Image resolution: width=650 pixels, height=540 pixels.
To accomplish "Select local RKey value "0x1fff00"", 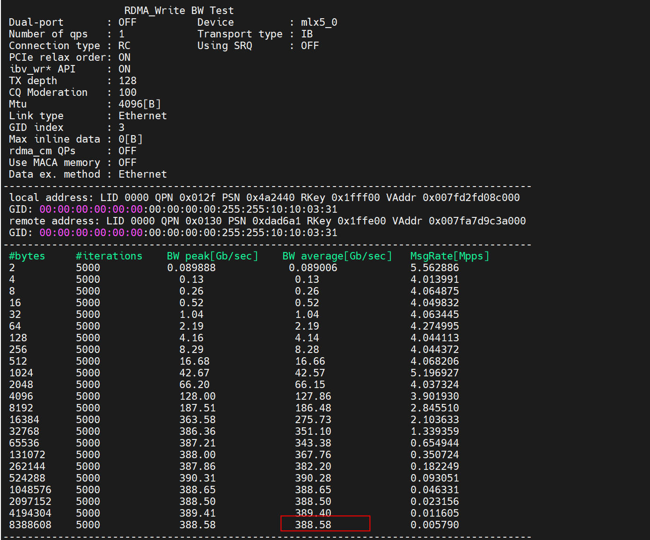I will 356,197.
